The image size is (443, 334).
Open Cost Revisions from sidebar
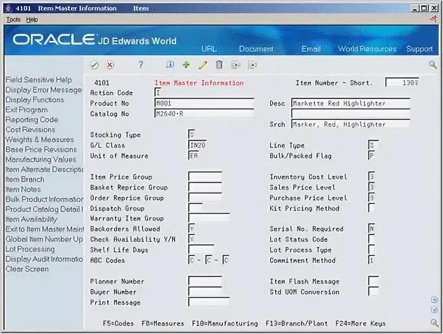[x=31, y=130]
